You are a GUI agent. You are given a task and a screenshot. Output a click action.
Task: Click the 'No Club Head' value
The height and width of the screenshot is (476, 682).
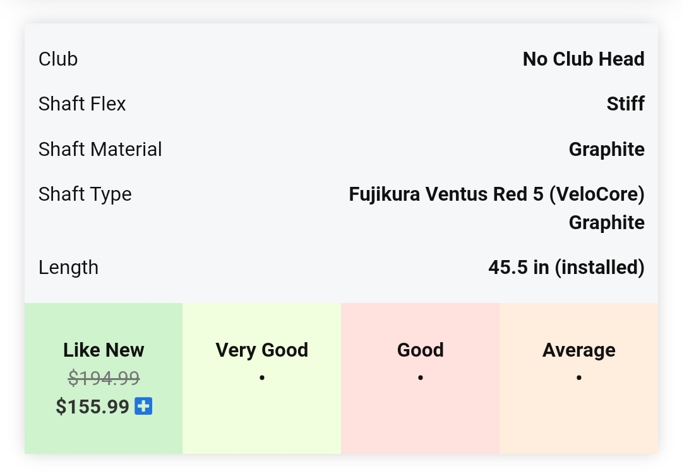[583, 59]
